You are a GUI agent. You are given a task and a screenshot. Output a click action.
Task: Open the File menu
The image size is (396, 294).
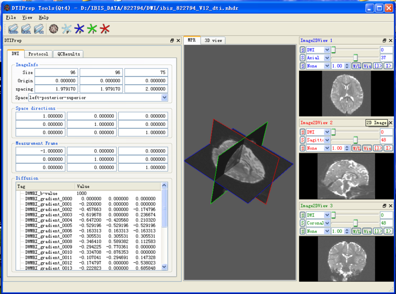(11, 17)
